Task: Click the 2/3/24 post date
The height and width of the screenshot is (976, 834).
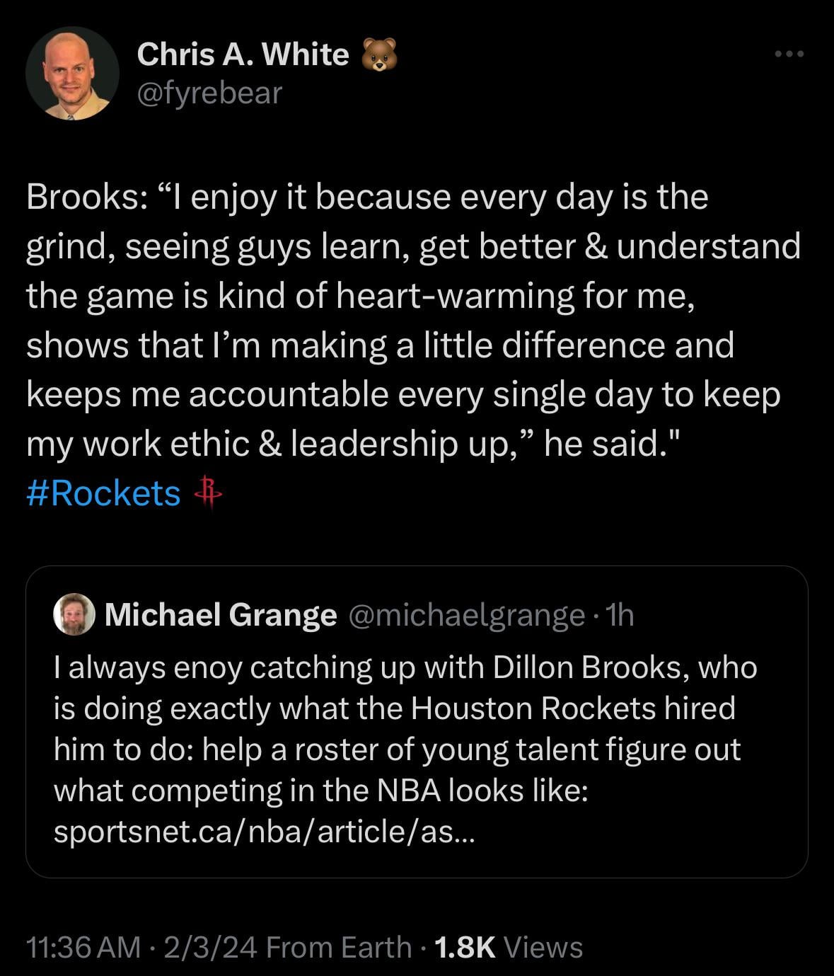Action: pyautogui.click(x=210, y=947)
